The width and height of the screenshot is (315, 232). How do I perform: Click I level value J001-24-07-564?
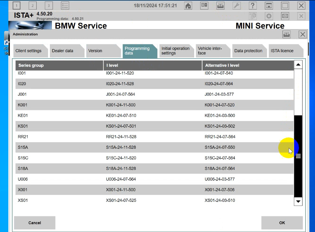coord(120,94)
